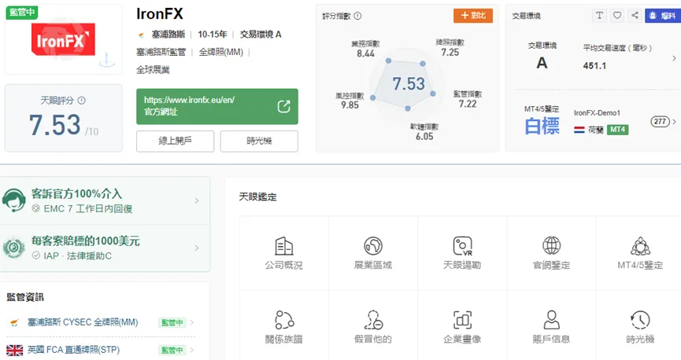
Task: Click the 全牌照(MM) text in the header
Action: (x=221, y=52)
